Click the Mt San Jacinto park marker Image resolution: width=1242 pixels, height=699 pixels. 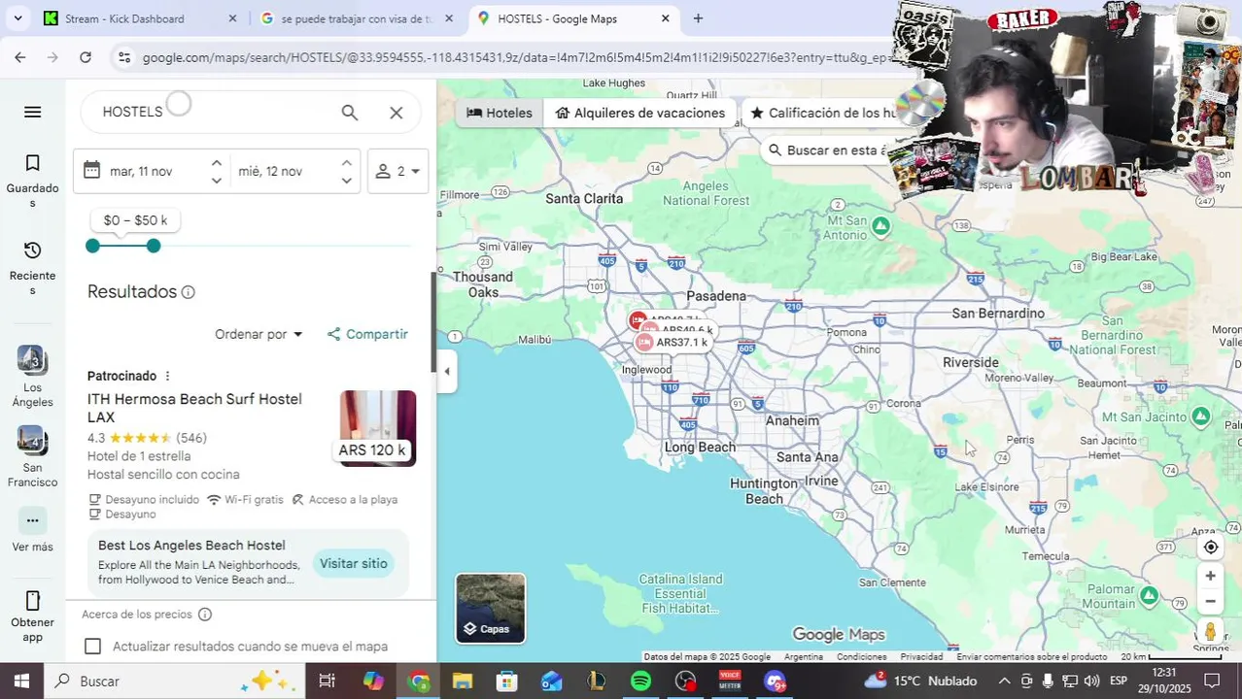1201,416
